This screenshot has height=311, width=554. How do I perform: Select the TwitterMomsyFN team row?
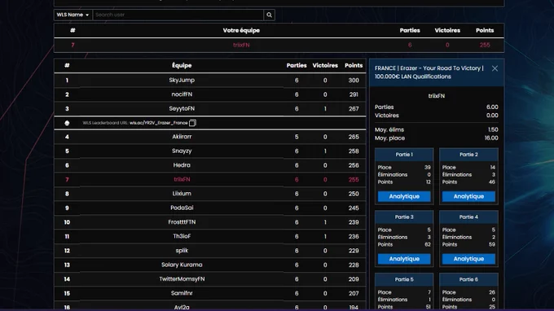[x=210, y=279]
